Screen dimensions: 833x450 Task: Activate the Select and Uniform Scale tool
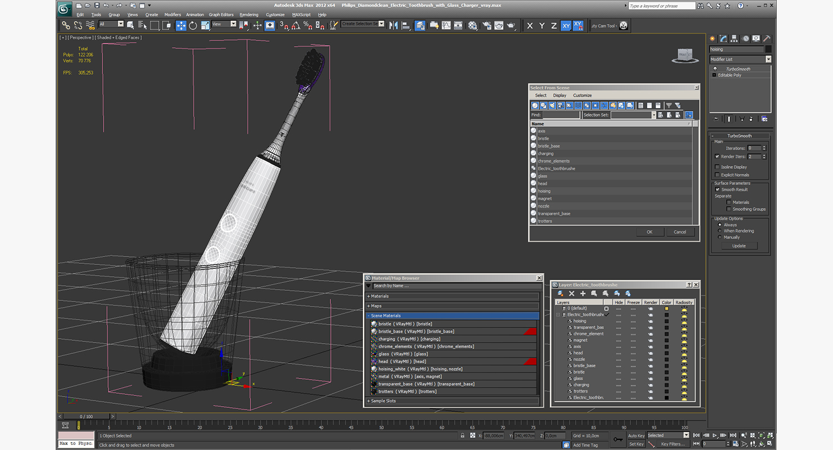(205, 25)
